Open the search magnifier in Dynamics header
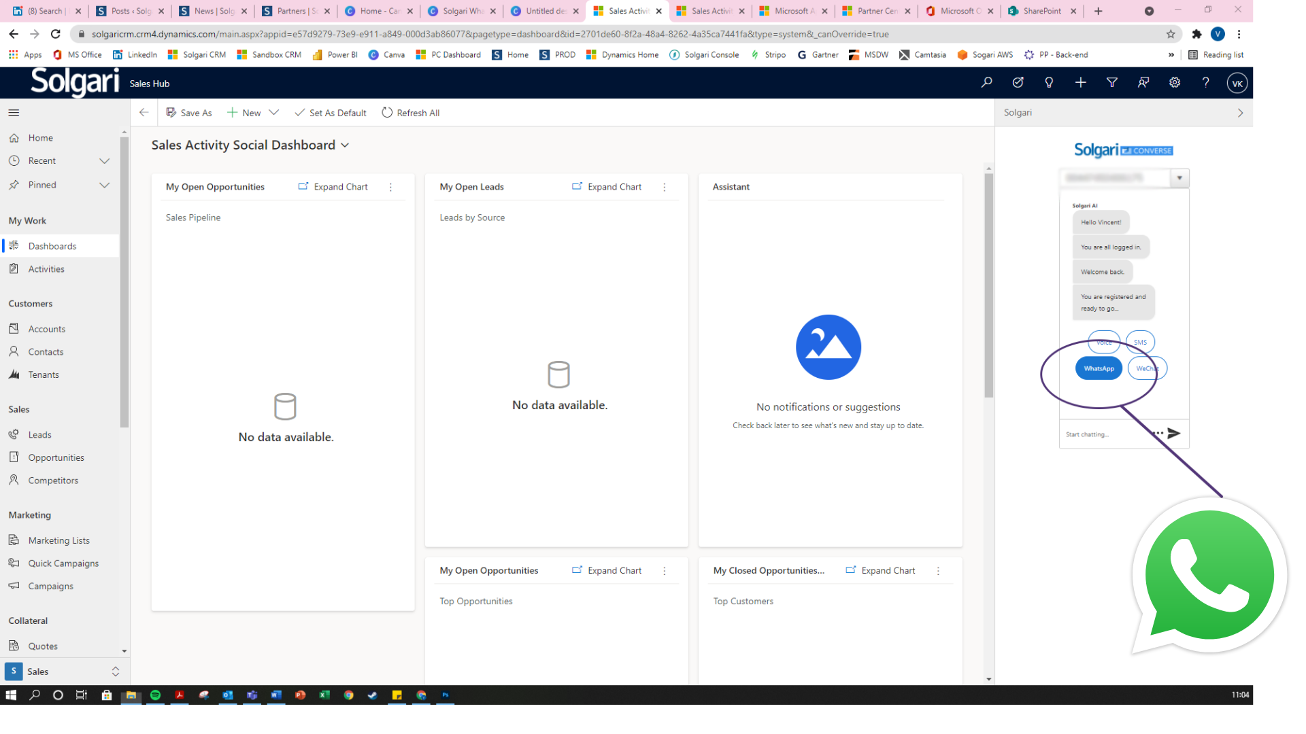Viewport: 1306px width, 734px height. (x=986, y=83)
